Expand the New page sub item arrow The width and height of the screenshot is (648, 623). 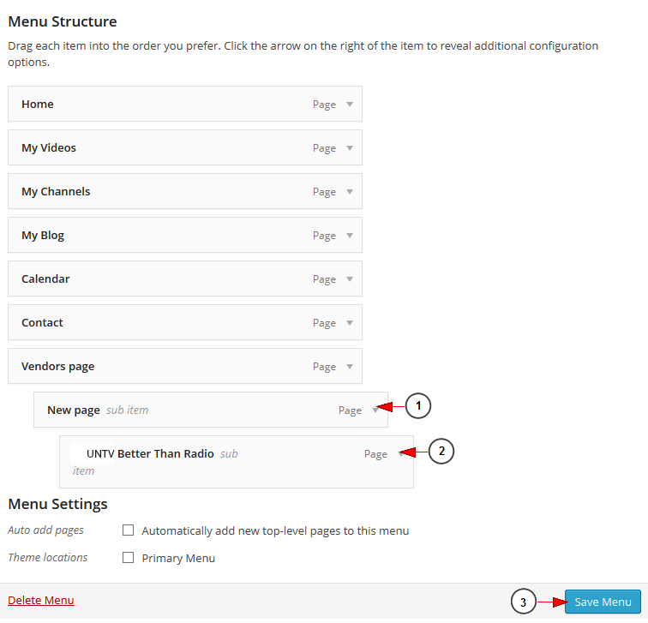375,410
